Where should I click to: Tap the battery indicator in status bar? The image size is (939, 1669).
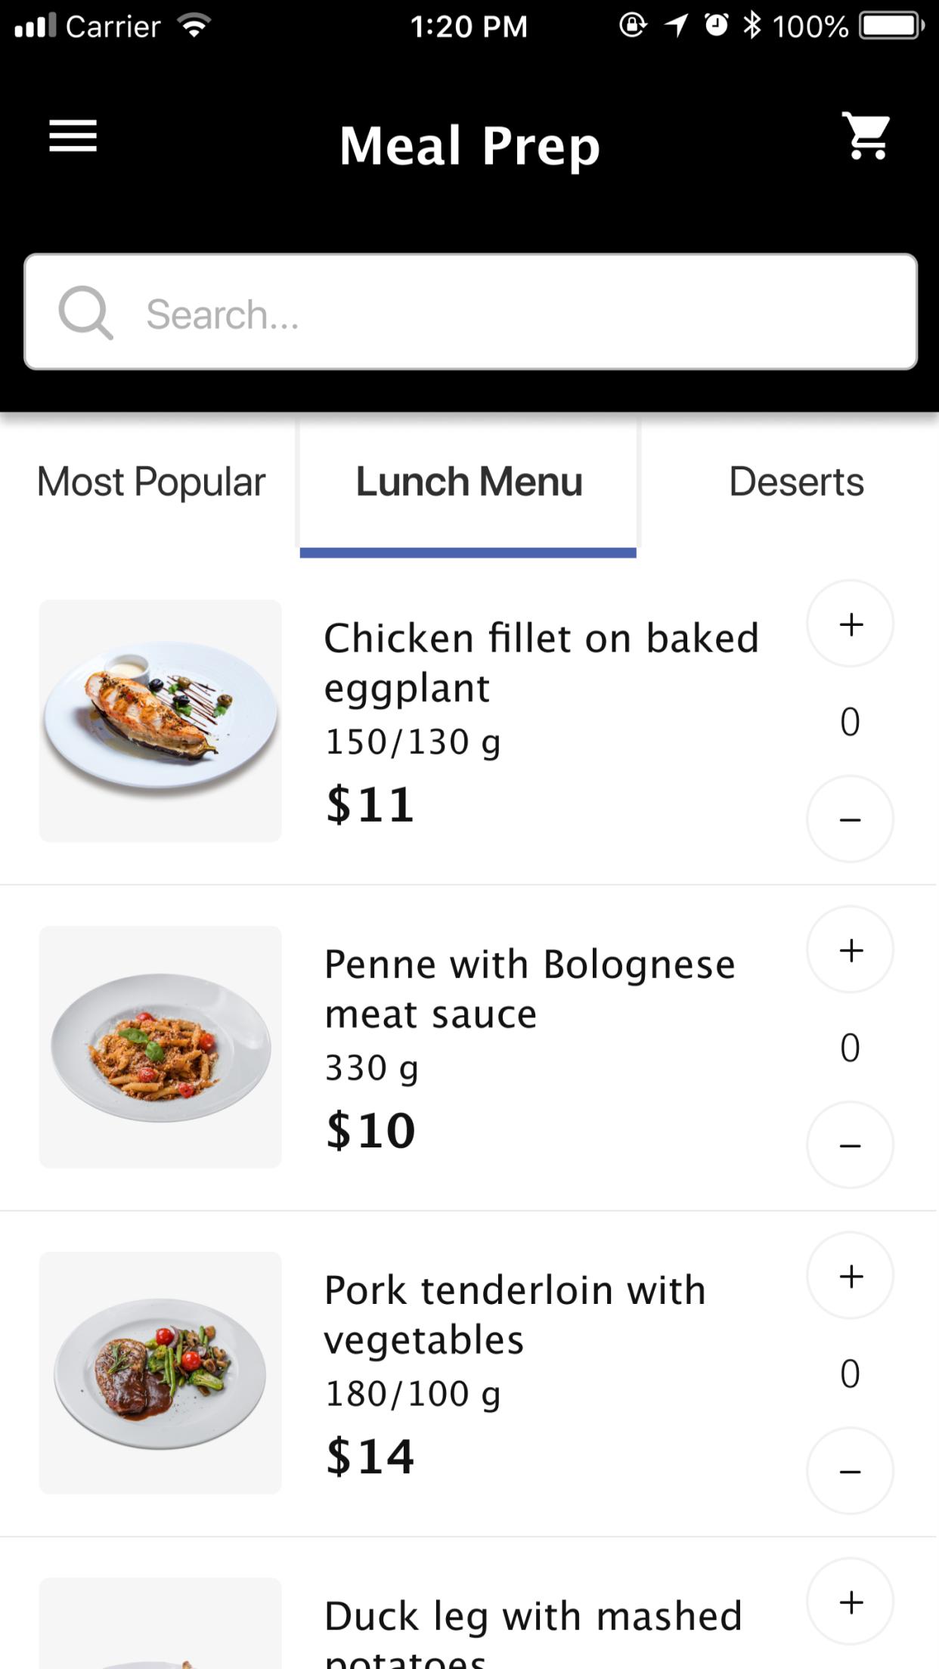893,26
